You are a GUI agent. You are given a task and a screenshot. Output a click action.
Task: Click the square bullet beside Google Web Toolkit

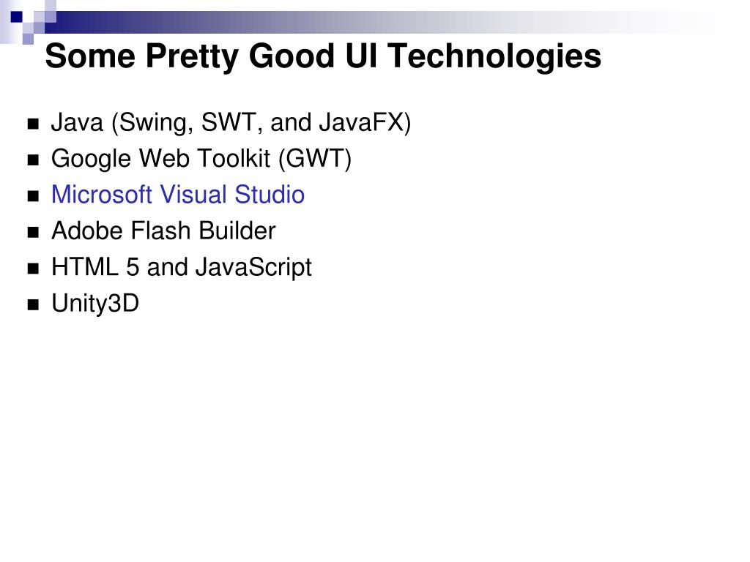(x=33, y=160)
